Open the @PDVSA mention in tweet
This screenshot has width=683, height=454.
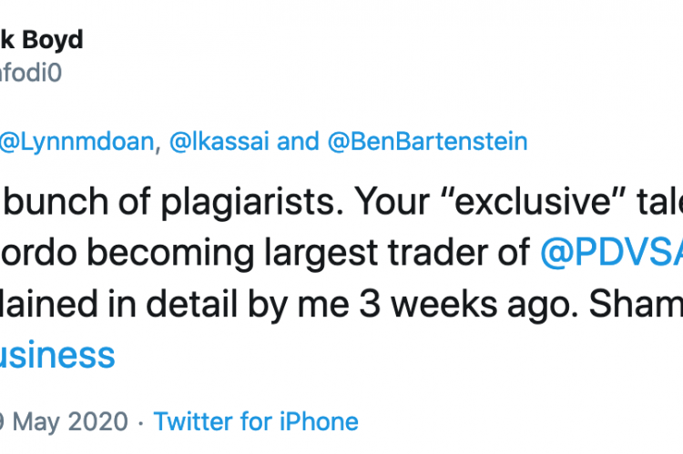pyautogui.click(x=612, y=252)
